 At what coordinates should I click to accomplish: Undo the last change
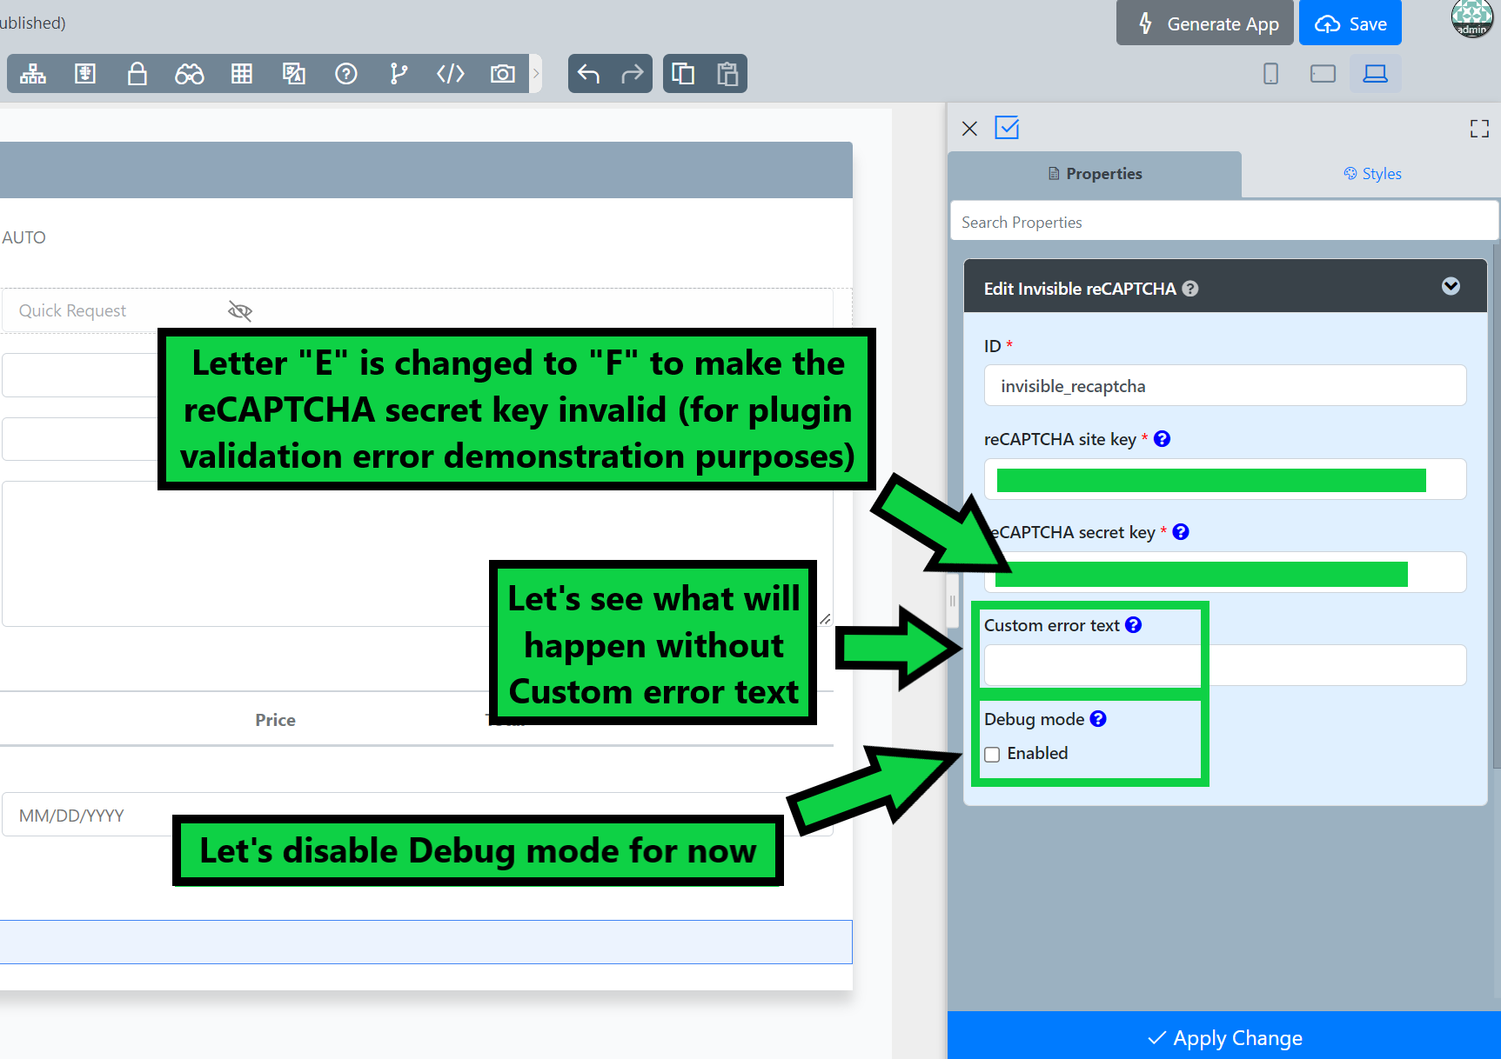coord(589,74)
